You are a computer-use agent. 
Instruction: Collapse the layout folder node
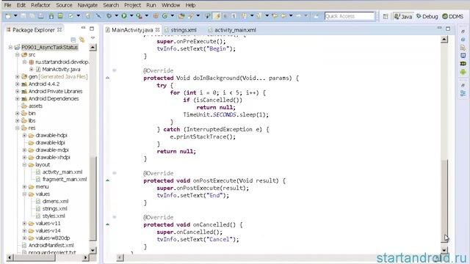(x=24, y=164)
